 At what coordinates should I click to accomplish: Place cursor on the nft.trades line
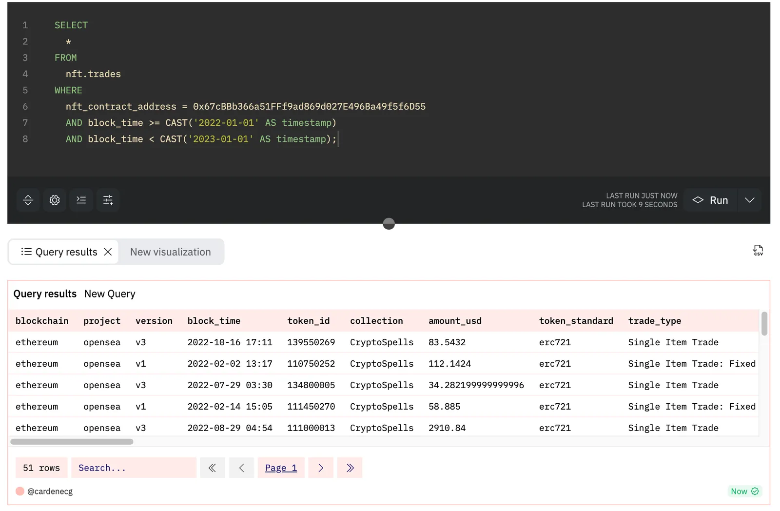point(93,74)
